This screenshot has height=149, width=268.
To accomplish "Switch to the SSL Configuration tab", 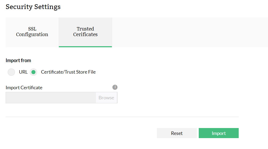I will tap(32, 32).
